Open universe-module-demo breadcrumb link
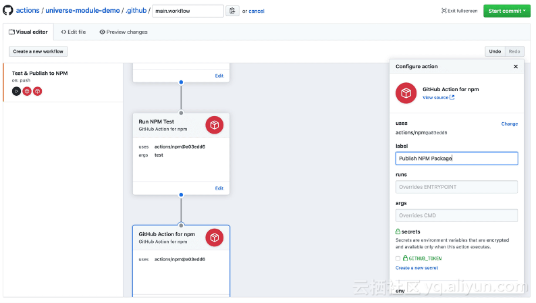 point(83,10)
